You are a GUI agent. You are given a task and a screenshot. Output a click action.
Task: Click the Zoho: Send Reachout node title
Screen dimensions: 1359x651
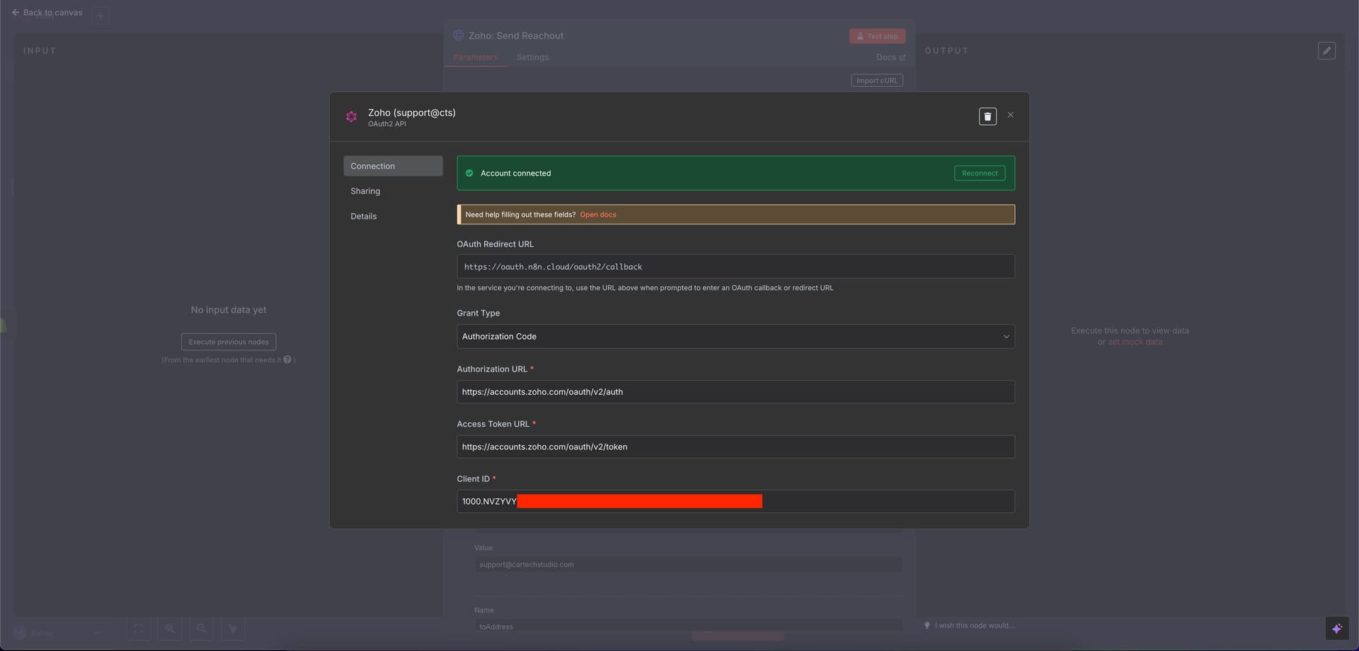coord(516,35)
